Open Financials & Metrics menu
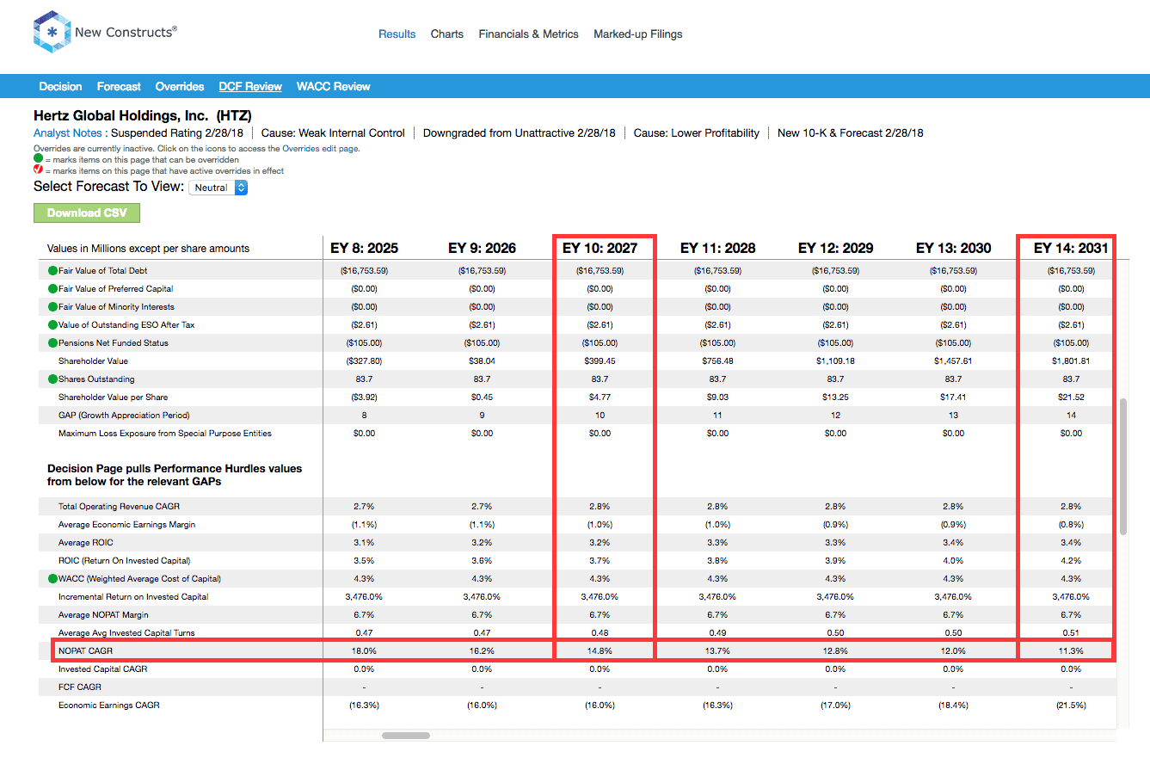Image resolution: width=1150 pixels, height=758 pixels. (528, 34)
